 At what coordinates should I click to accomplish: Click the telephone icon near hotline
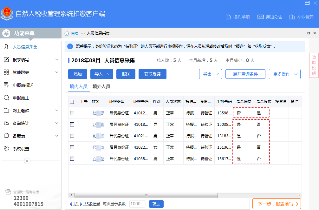8,192
